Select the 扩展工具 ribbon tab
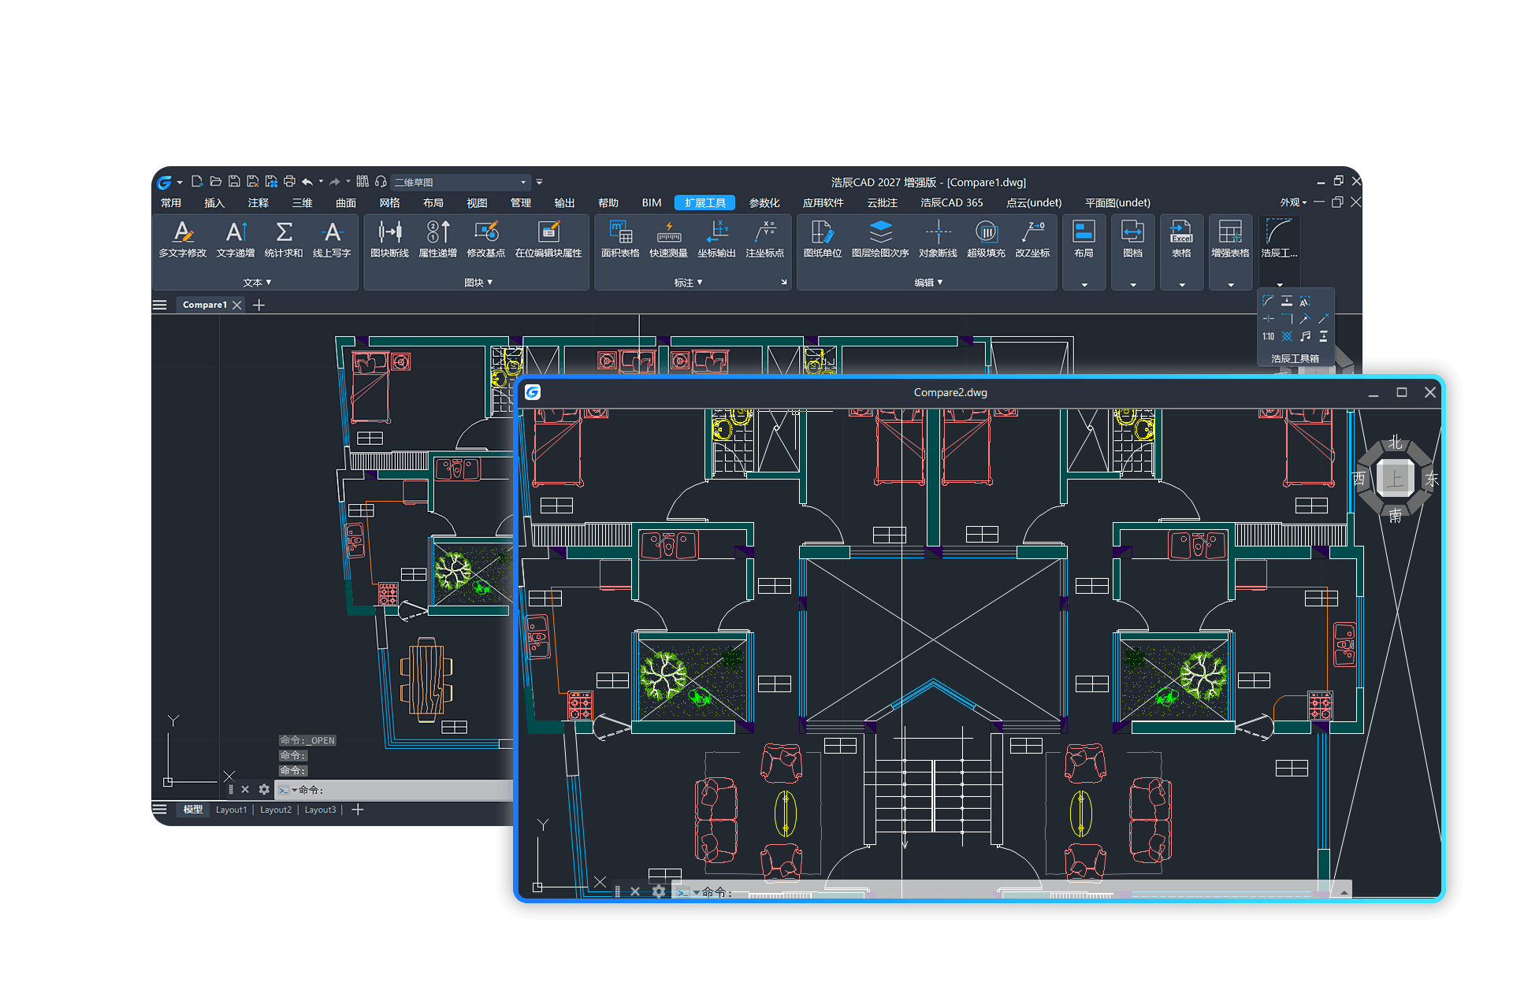This screenshot has width=1513, height=993. click(705, 202)
